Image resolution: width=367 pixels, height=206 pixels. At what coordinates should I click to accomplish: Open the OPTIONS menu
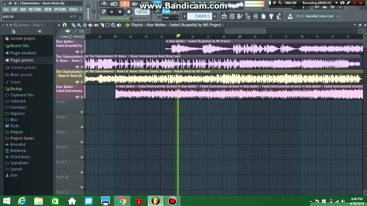60,9
